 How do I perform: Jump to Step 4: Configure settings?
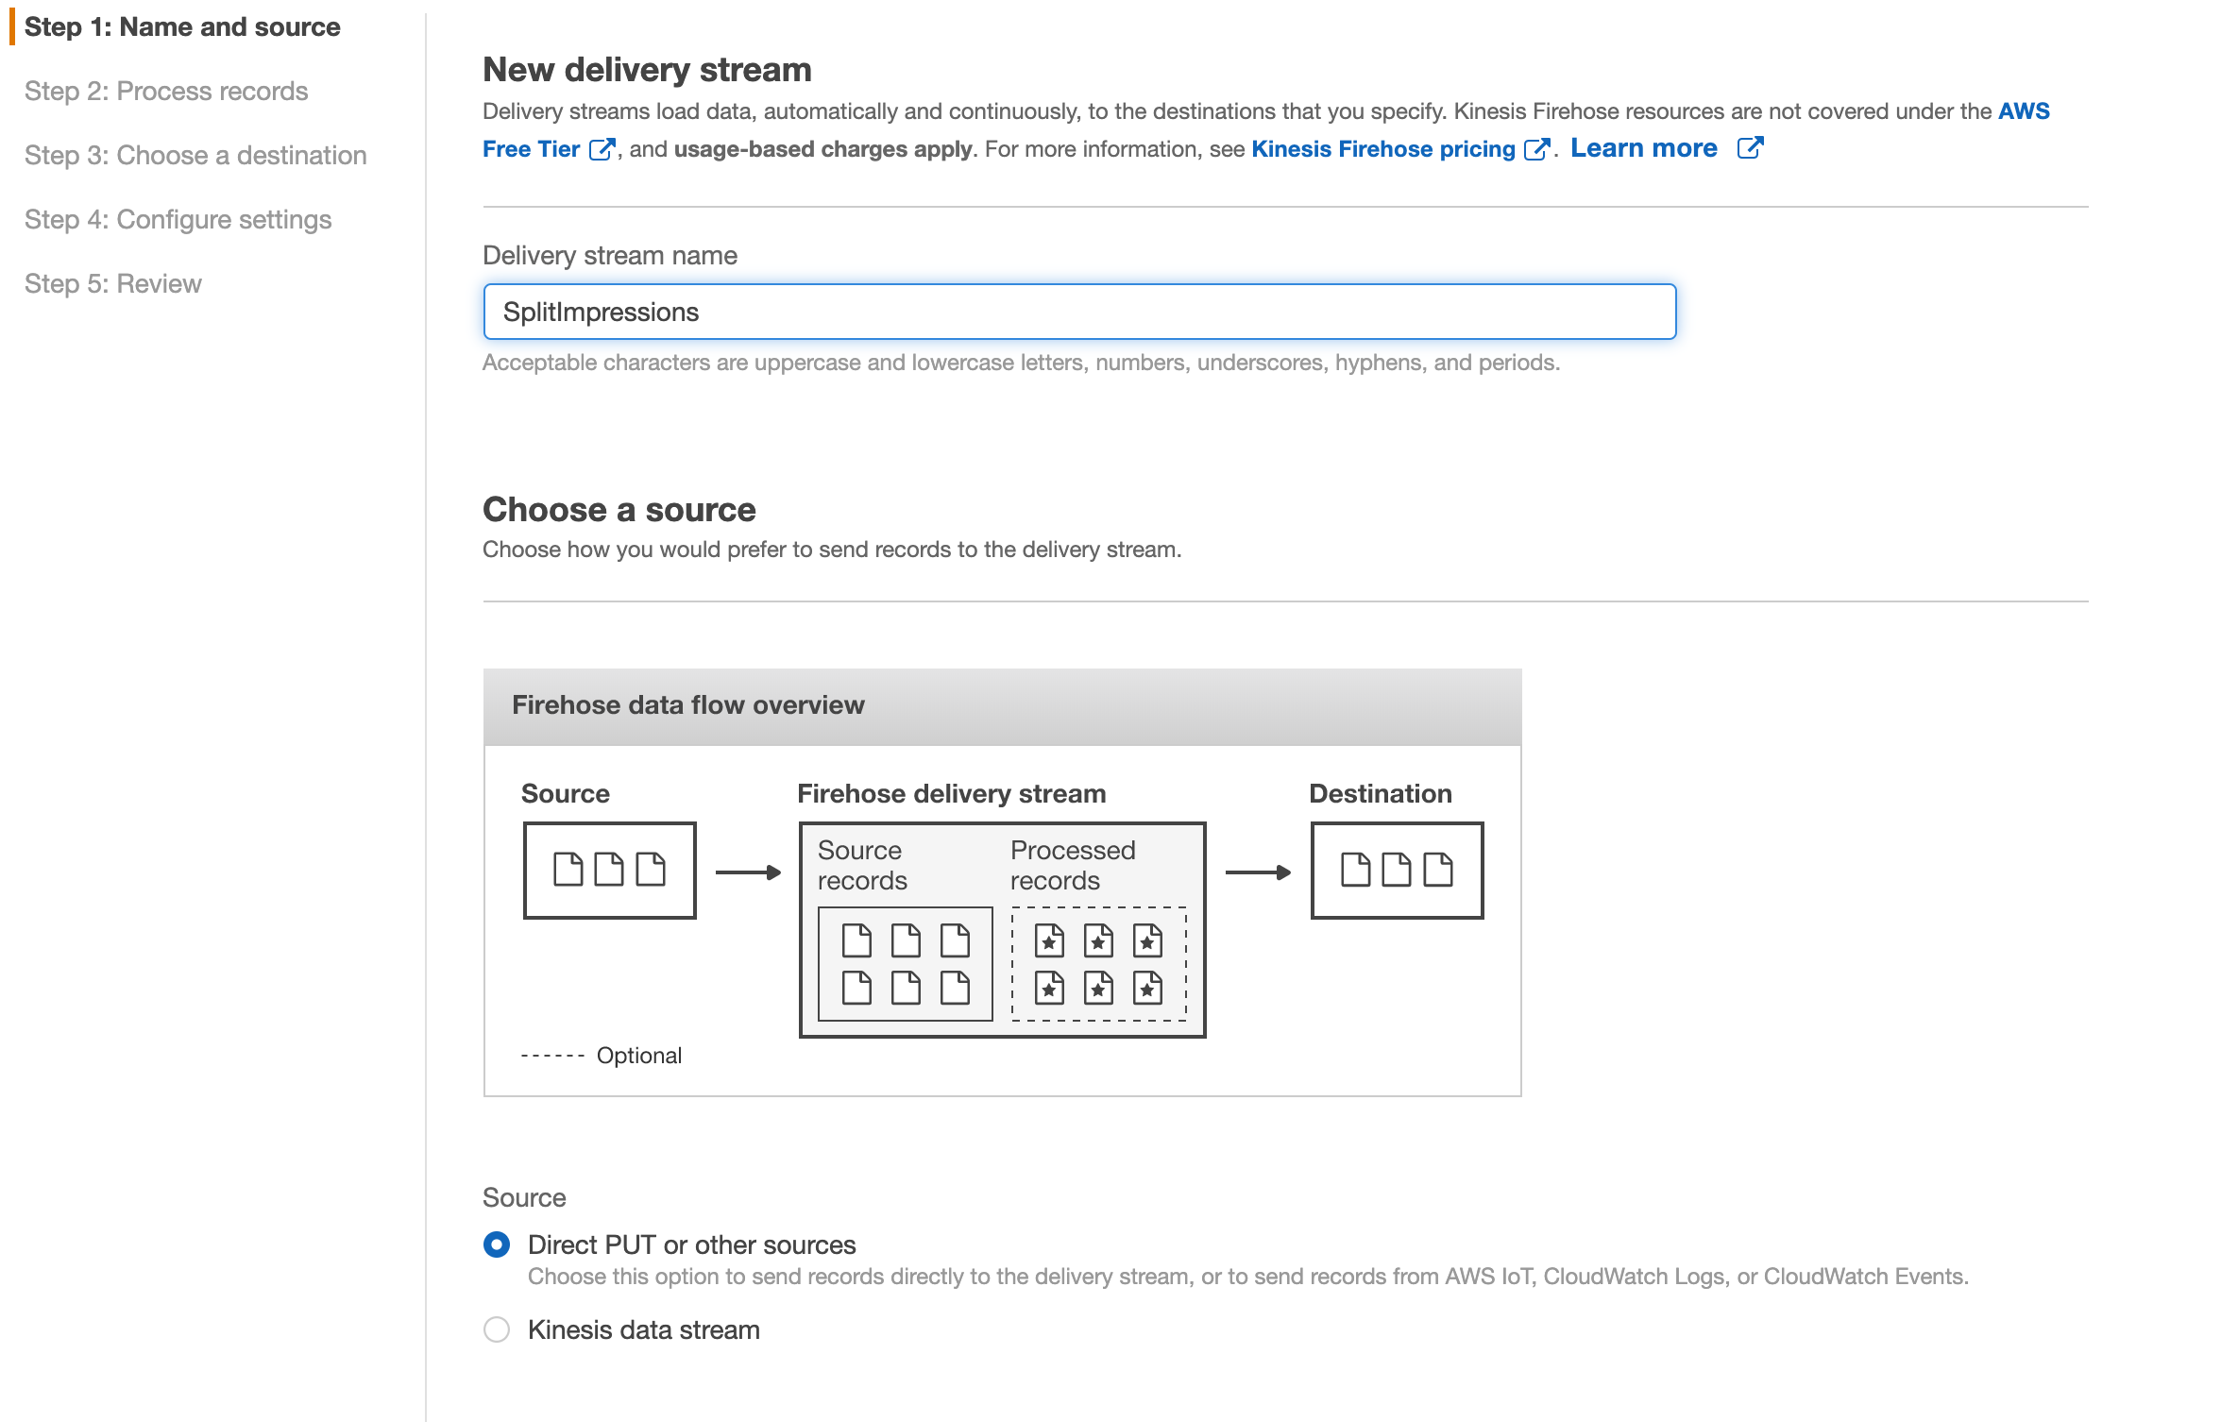178,220
